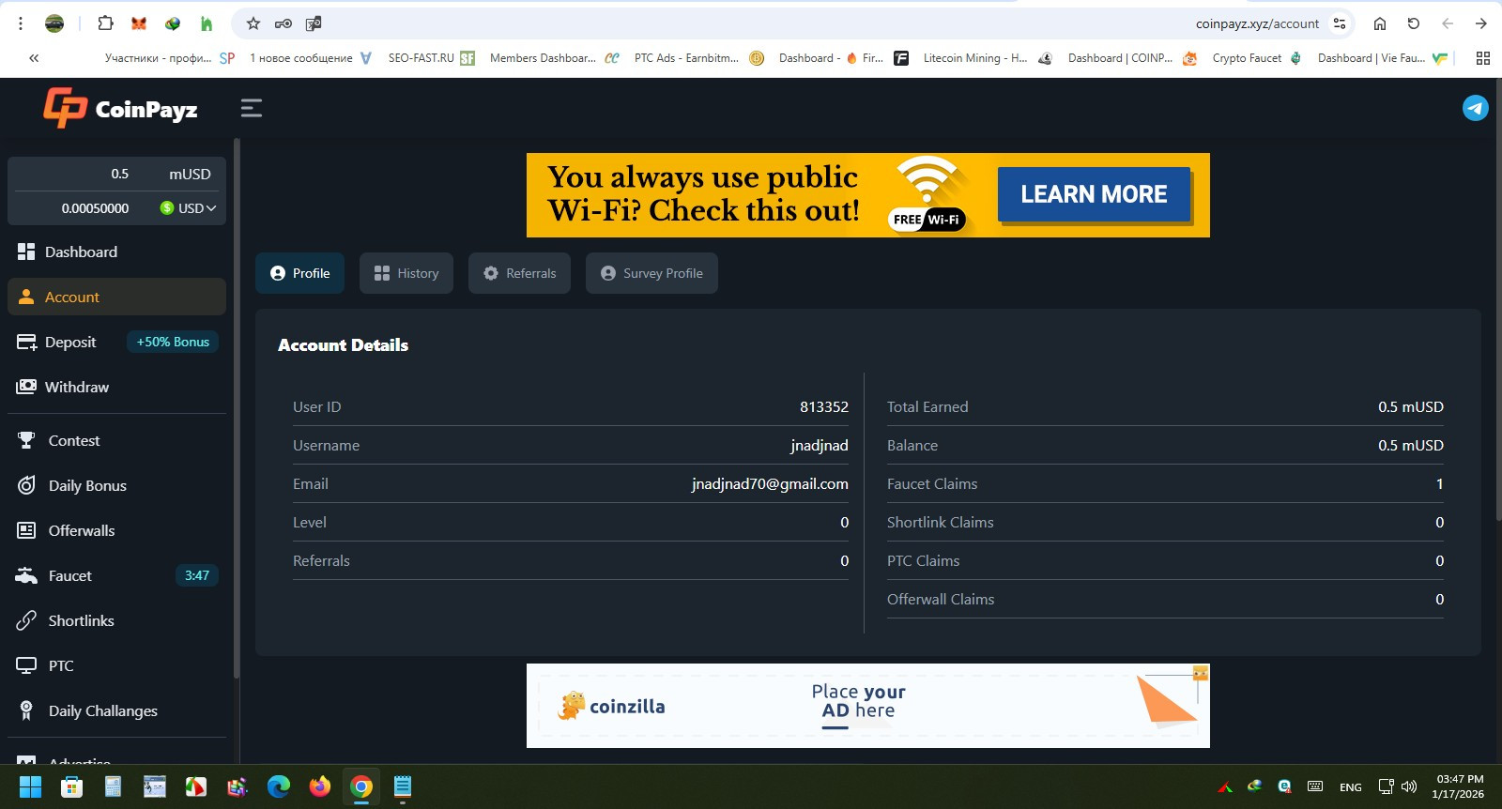Open Members Dashboard bookmark
The width and height of the screenshot is (1502, 809).
(x=554, y=58)
